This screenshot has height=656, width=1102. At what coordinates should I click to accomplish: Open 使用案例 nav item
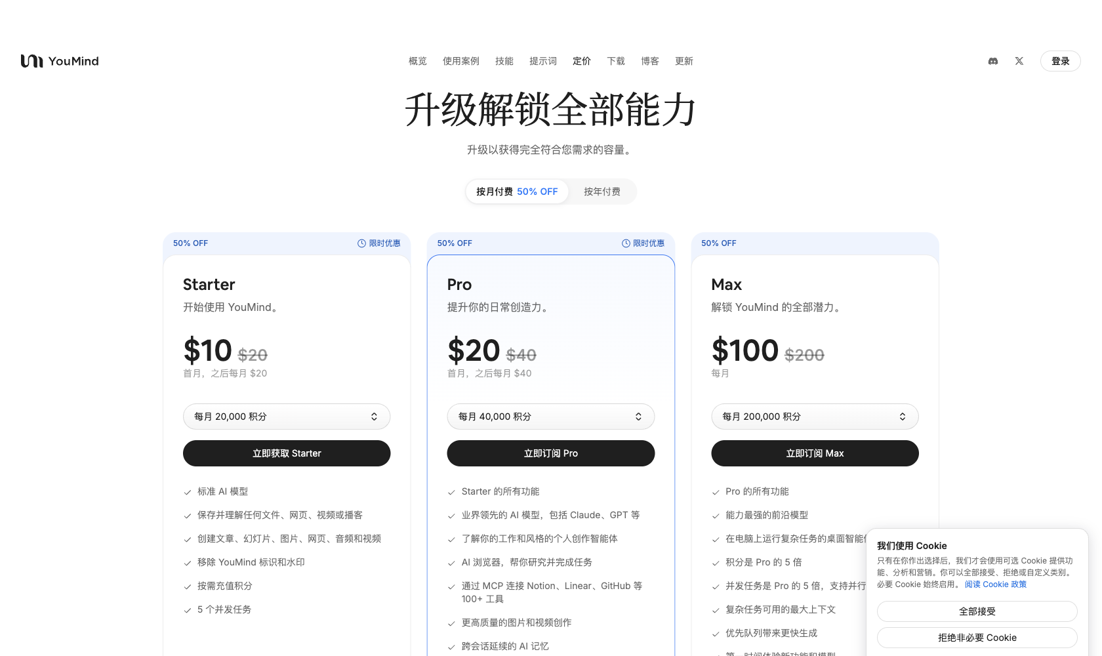[461, 61]
